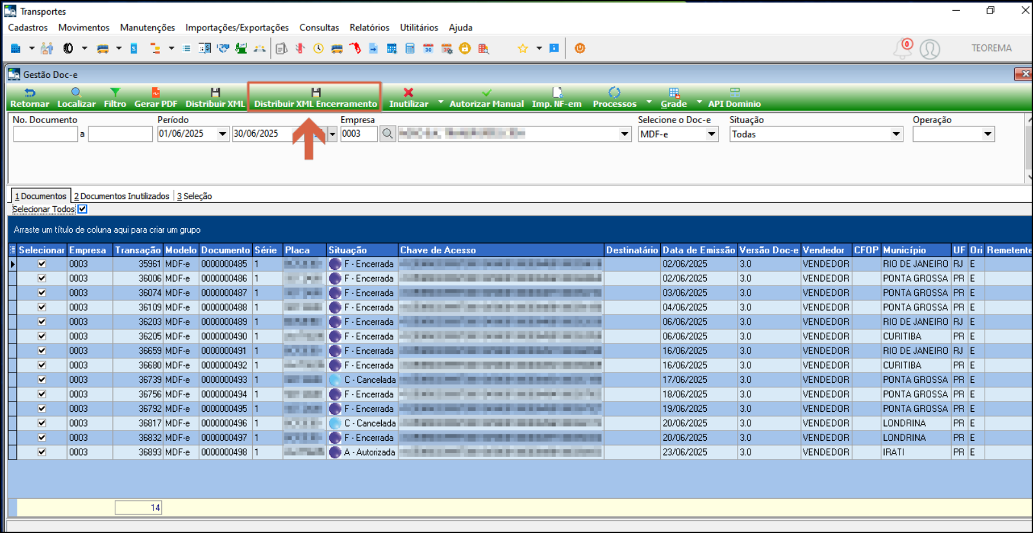Open the Relatórios menu
Screen dimensions: 1033x533
point(369,28)
